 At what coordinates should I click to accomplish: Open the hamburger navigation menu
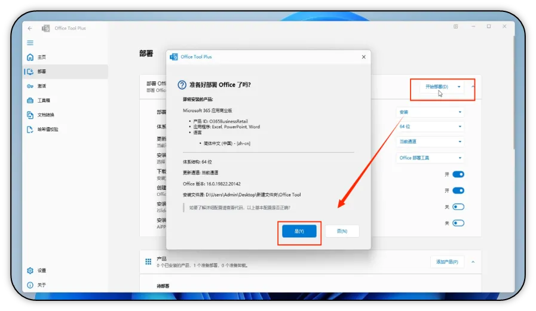pyautogui.click(x=30, y=42)
